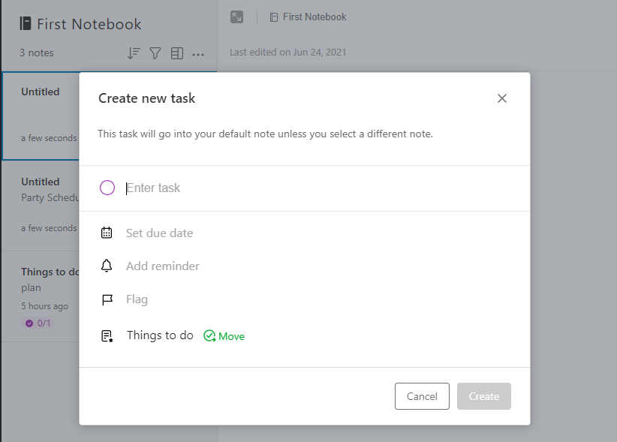Dismiss the Create new task dialog
617x442 pixels.
501,98
